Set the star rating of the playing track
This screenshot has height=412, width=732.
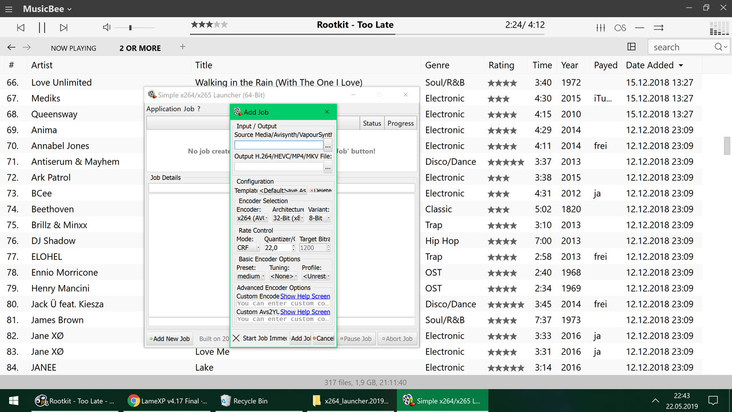pos(209,25)
